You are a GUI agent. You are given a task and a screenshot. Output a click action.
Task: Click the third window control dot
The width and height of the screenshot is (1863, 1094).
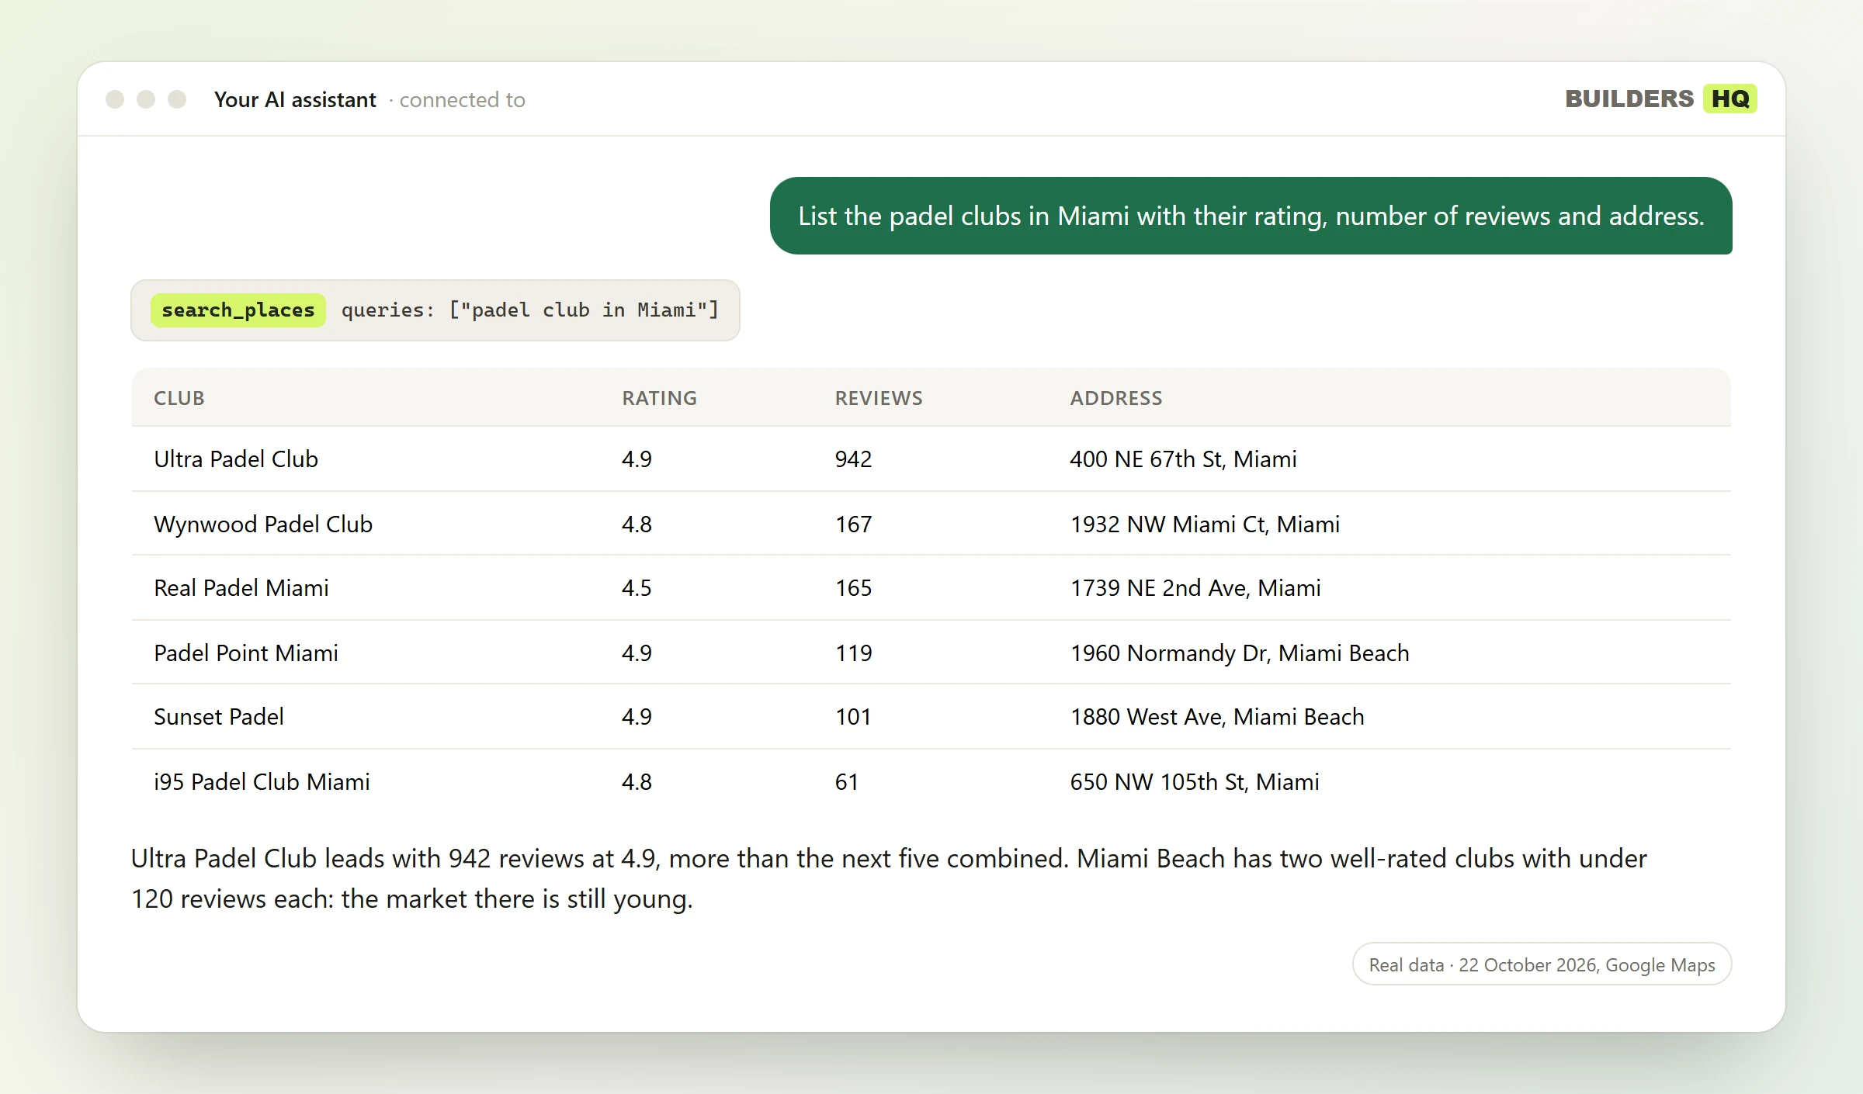tap(177, 99)
